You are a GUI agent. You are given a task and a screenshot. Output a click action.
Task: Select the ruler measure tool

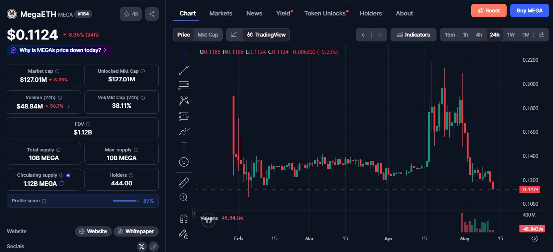[x=184, y=182]
